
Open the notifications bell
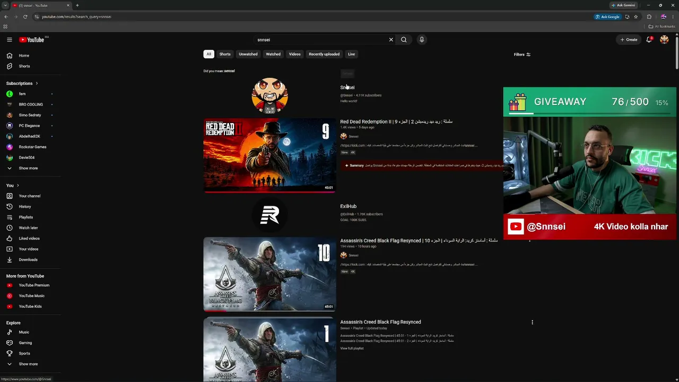tap(649, 40)
